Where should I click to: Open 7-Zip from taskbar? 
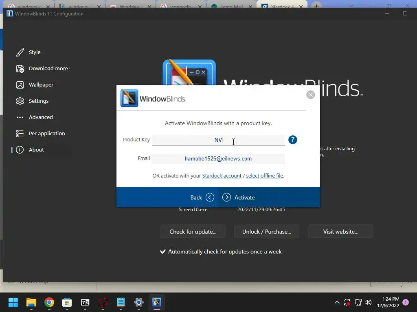[x=85, y=302]
